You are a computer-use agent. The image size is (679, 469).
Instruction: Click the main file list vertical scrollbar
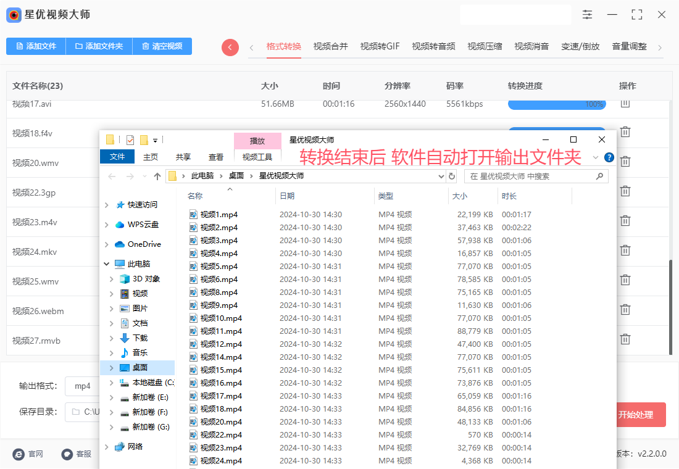pyautogui.click(x=671, y=307)
